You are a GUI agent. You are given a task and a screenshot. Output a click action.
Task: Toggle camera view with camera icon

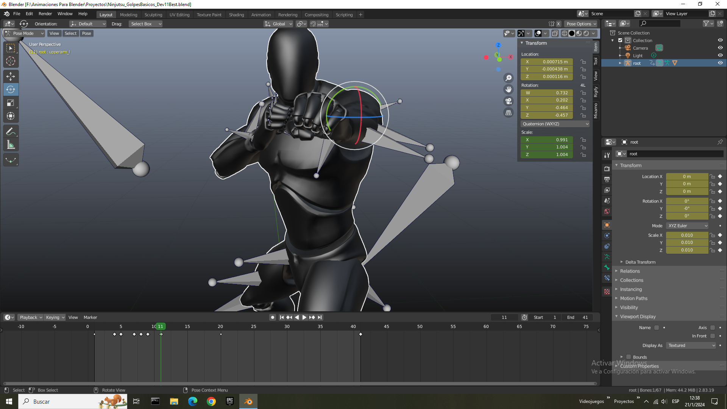(x=509, y=101)
